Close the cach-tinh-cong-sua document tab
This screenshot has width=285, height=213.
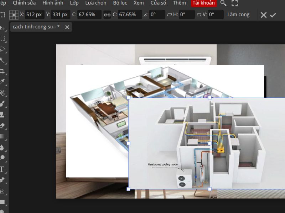tap(67, 27)
